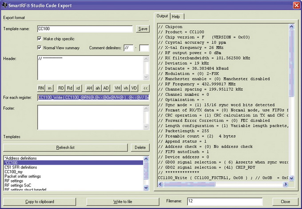Save the template name

143,29
